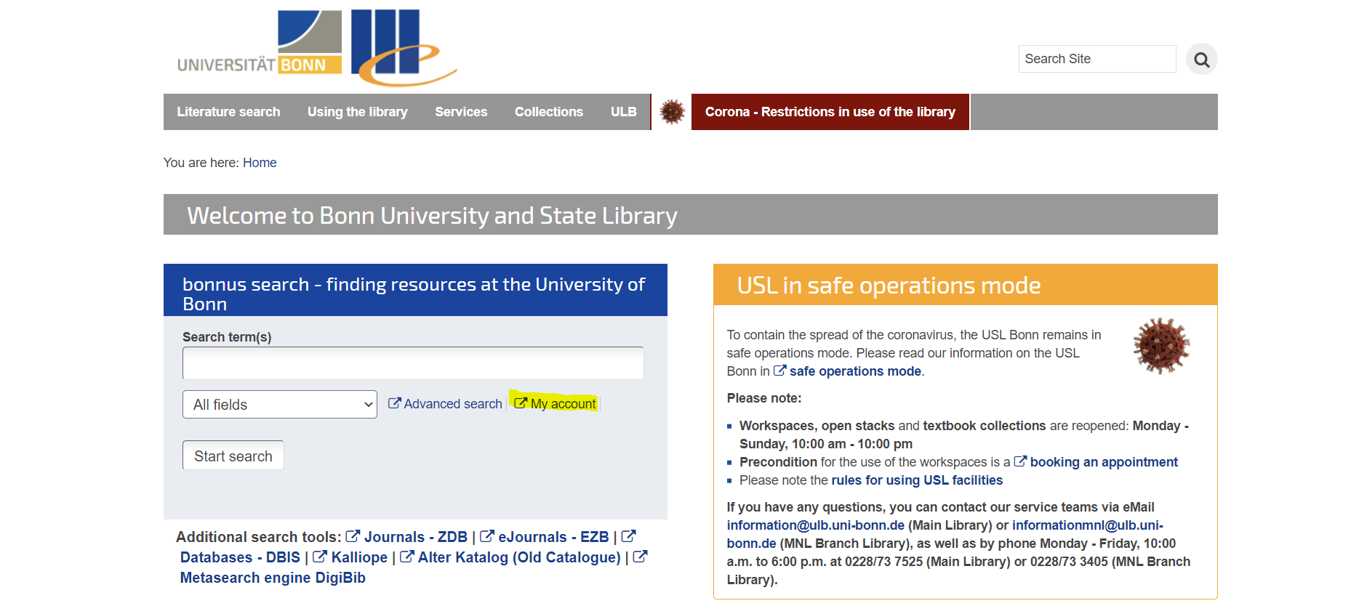Viewport: 1351px width, 606px height.
Task: Click the Search term(s) input box
Action: tap(413, 363)
